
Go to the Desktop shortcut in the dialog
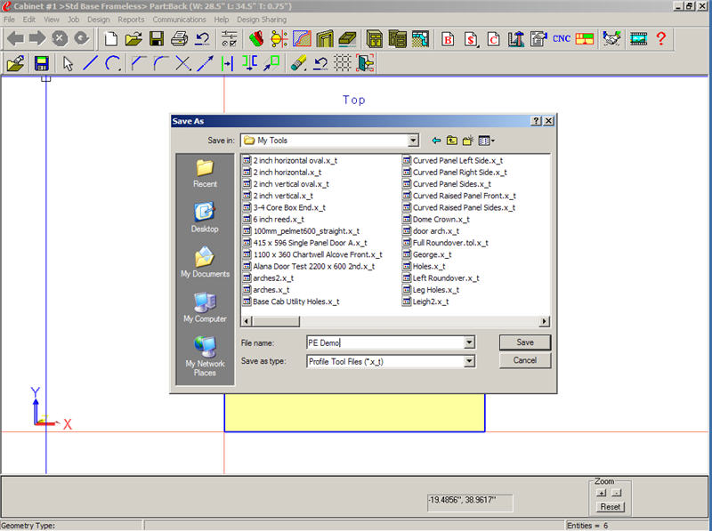pyautogui.click(x=205, y=218)
